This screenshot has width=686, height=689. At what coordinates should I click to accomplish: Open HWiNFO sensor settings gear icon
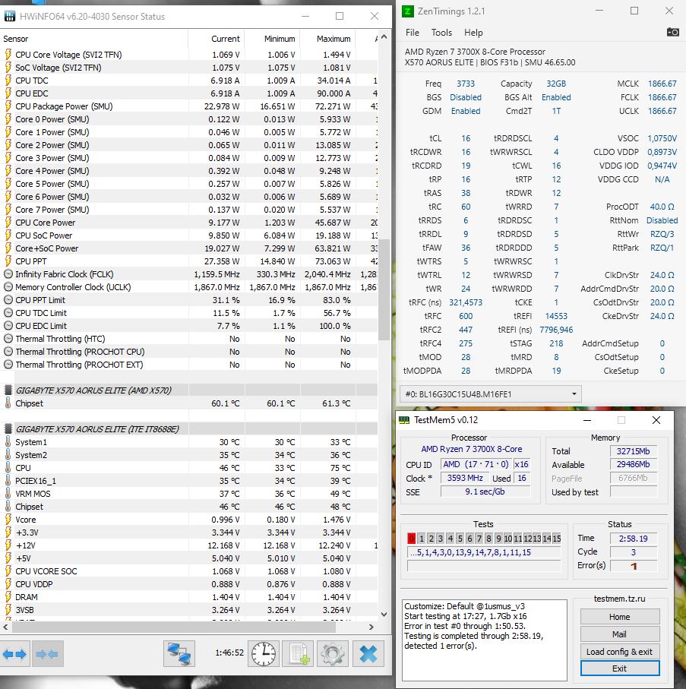pos(333,654)
